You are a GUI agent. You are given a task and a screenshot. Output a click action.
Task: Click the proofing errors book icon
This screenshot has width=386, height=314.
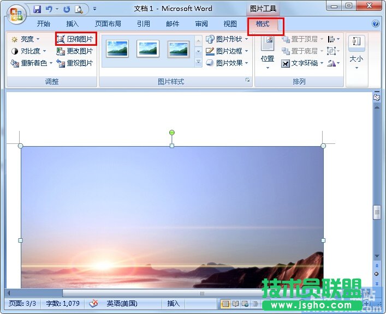[x=93, y=304]
